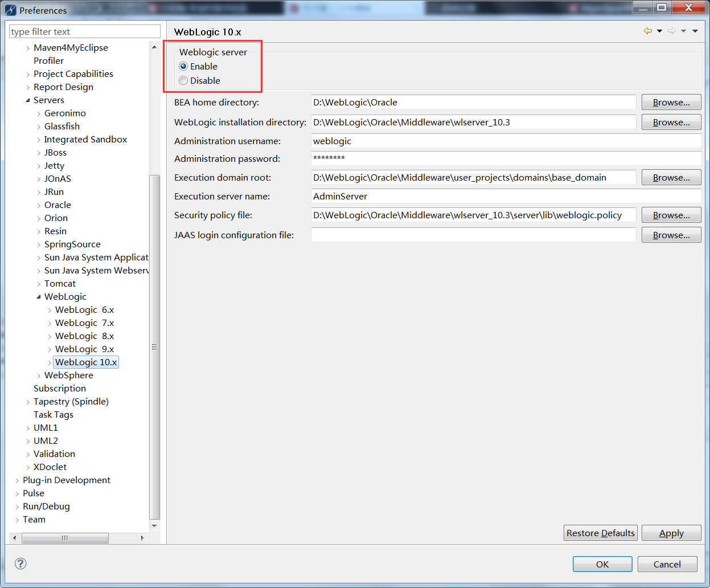Expand the Report Design node
Image resolution: width=710 pixels, height=588 pixels.
click(28, 87)
